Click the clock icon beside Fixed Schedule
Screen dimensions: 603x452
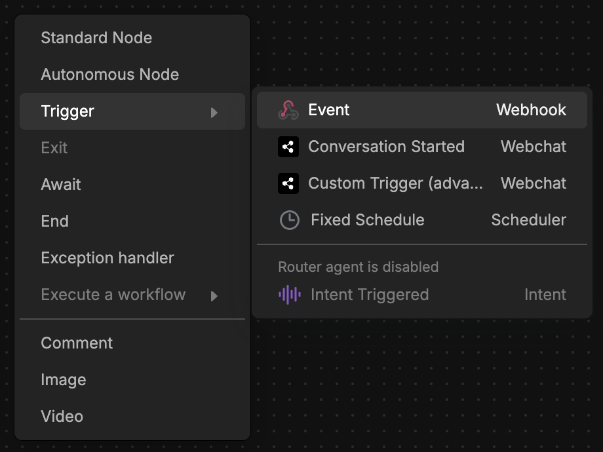288,220
